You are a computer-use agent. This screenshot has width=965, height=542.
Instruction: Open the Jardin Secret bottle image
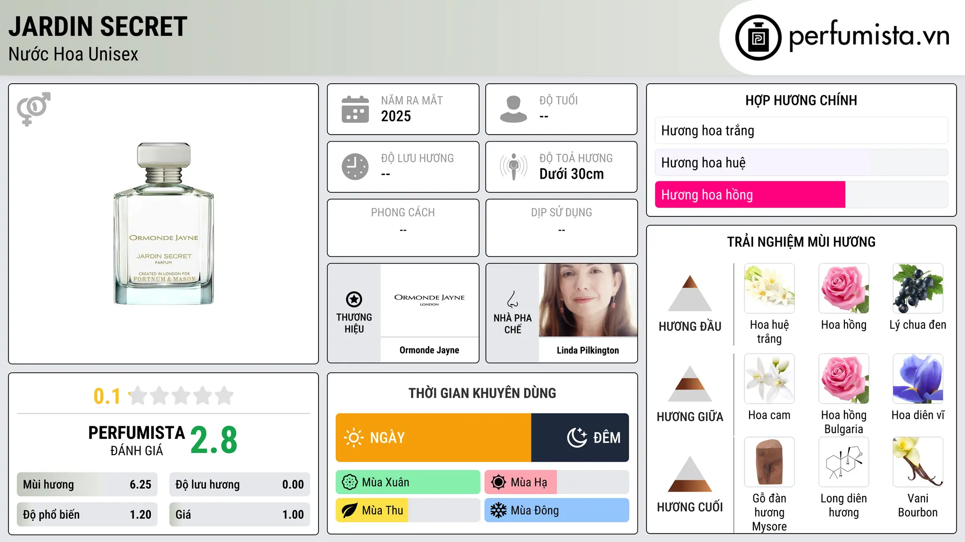(x=164, y=224)
